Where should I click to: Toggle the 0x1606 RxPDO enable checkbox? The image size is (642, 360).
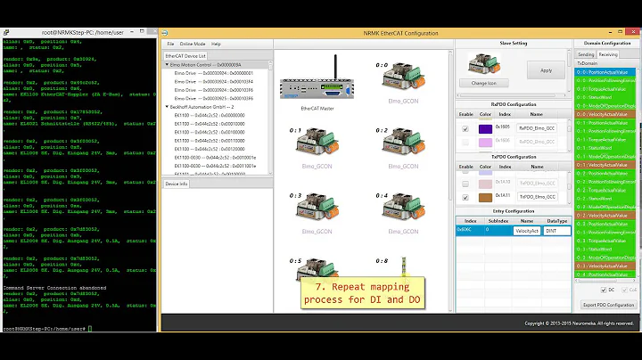pyautogui.click(x=465, y=143)
